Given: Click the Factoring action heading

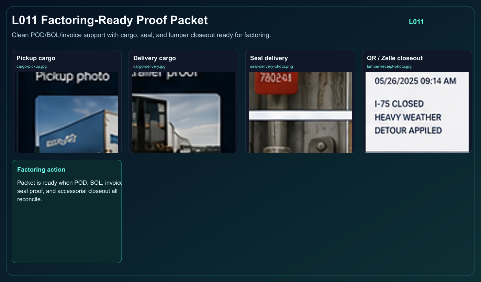Looking at the screenshot, I should coord(41,170).
